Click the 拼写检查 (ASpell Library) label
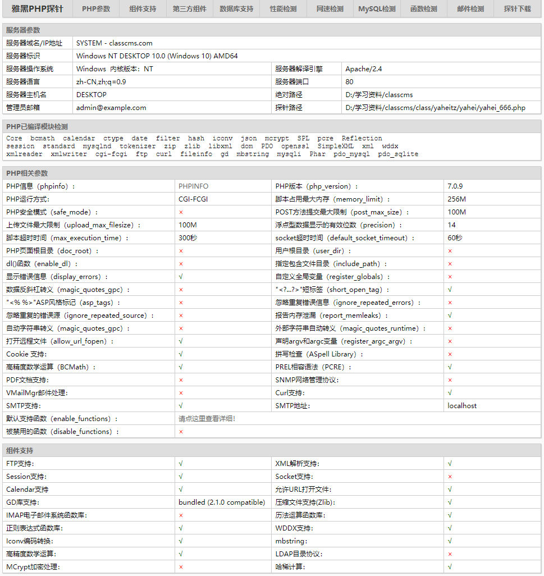The image size is (544, 576). coord(319,354)
